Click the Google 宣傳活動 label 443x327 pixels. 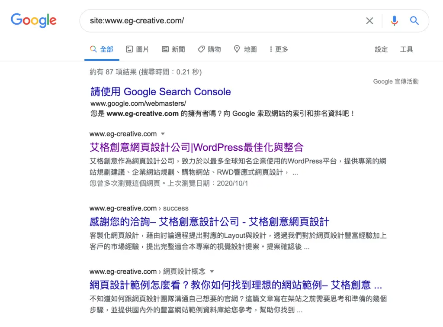pyautogui.click(x=396, y=81)
